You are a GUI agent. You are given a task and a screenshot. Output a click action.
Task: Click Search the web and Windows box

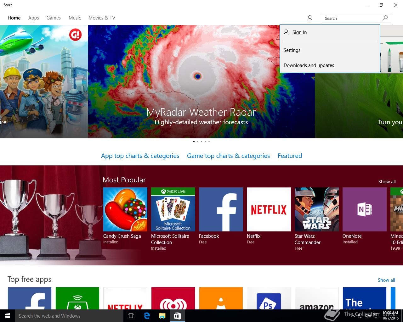69,316
